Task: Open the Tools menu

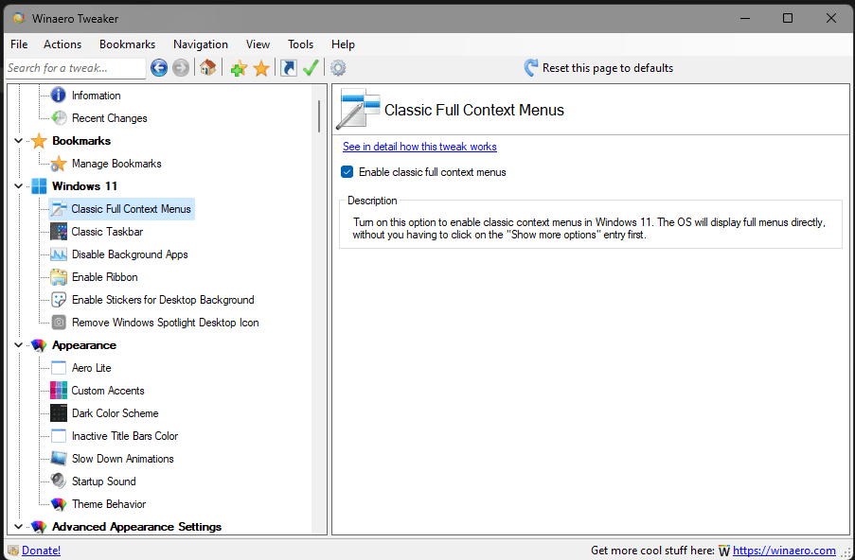Action: click(x=300, y=44)
